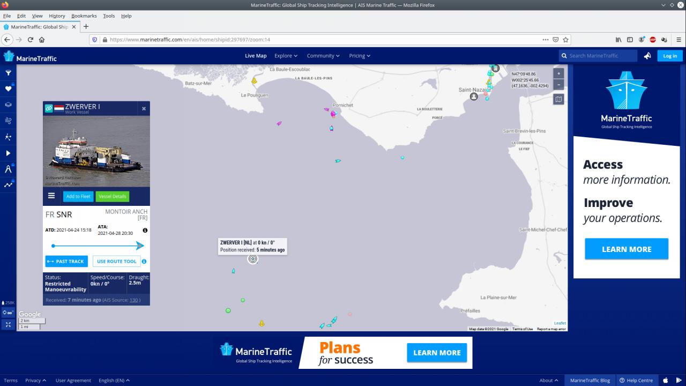Expand the About footer menu
This screenshot has height=386, width=686.
point(548,380)
